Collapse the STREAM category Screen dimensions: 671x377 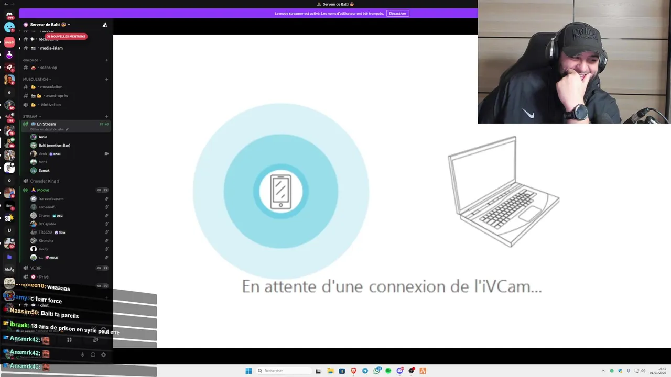[x=31, y=116]
